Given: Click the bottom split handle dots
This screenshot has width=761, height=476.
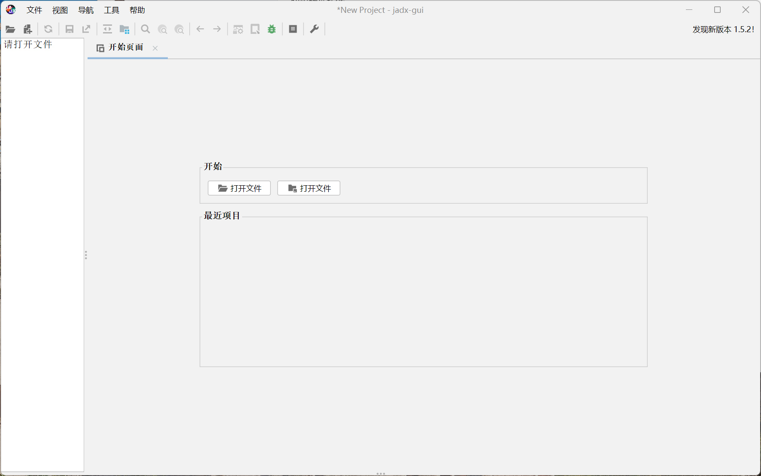Looking at the screenshot, I should (x=381, y=473).
